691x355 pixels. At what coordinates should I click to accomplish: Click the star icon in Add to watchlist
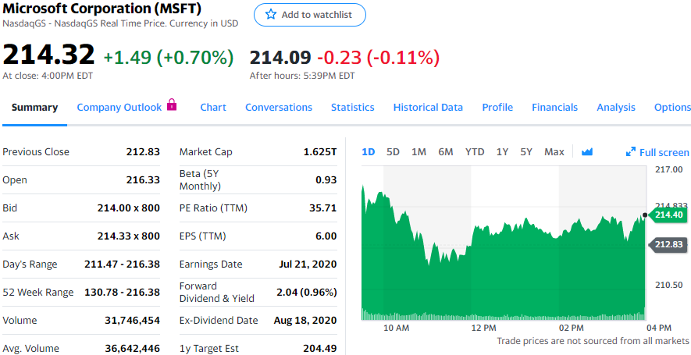pos(271,15)
